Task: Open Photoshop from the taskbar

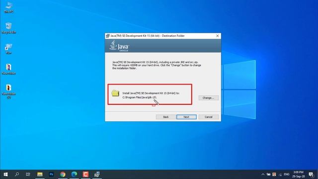Action: (51, 175)
